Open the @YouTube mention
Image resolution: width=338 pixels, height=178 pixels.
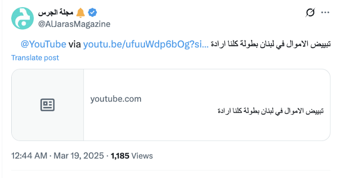(44, 44)
